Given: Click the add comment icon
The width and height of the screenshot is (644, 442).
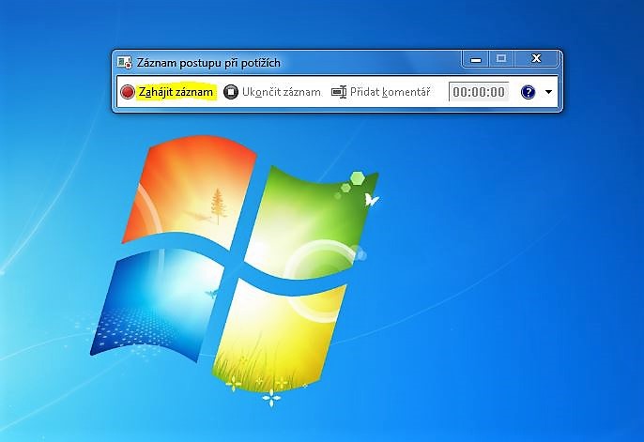Looking at the screenshot, I should [339, 92].
